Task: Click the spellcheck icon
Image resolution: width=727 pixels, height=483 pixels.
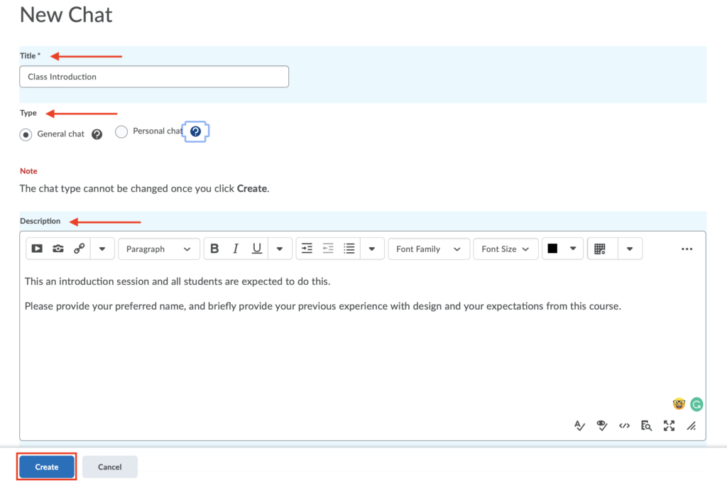Action: (x=579, y=425)
